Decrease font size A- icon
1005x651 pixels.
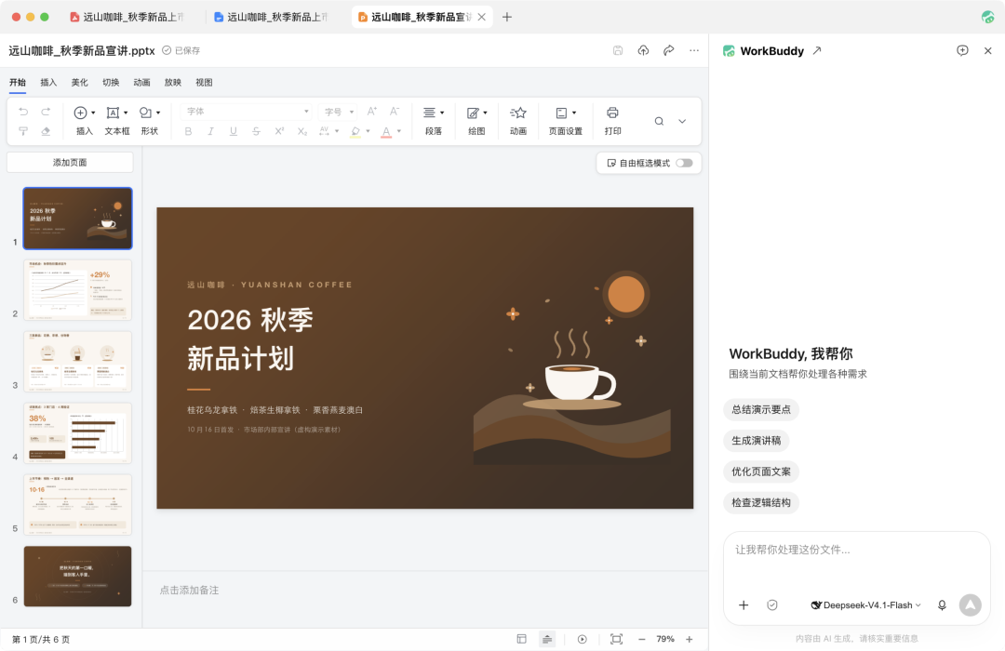click(395, 112)
